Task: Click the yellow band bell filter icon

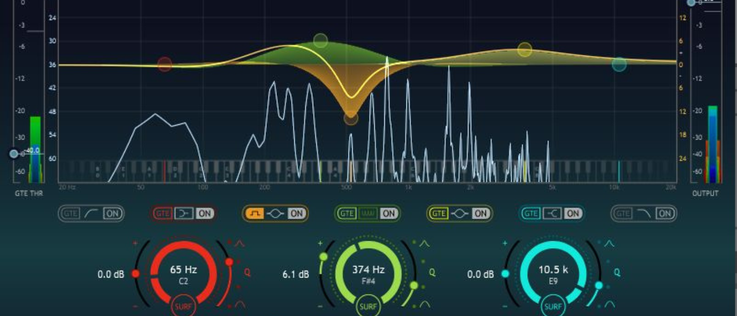Action: (460, 213)
